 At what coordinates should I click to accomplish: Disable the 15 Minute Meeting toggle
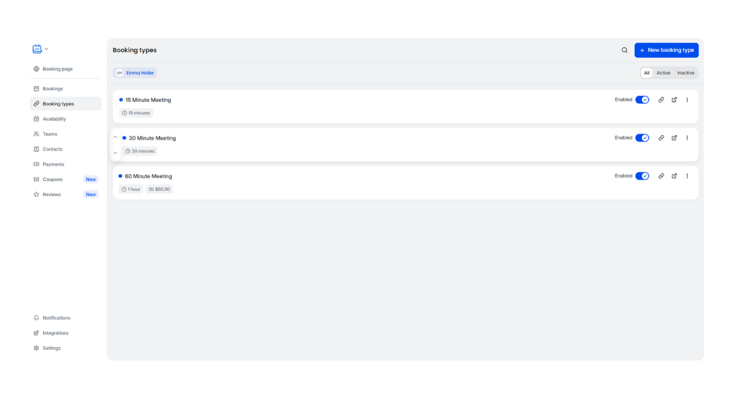[x=642, y=99]
